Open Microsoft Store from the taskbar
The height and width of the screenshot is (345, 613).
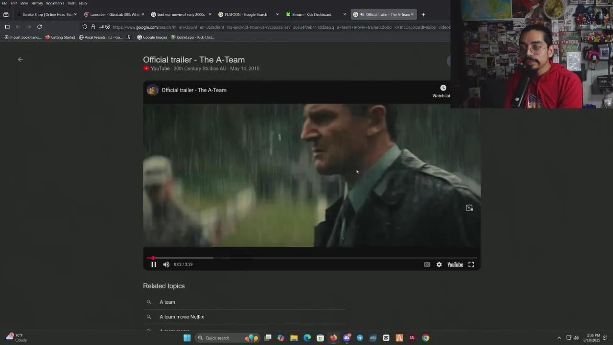tap(320, 338)
